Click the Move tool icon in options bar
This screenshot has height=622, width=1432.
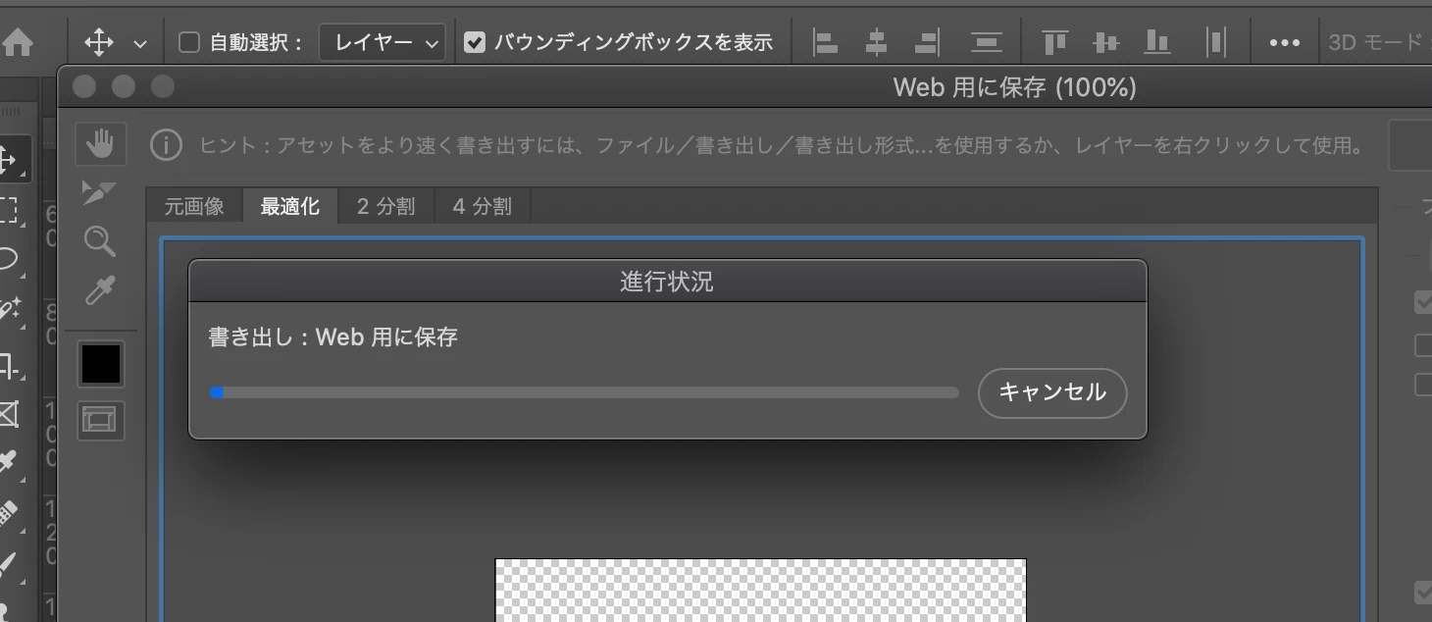(99, 43)
